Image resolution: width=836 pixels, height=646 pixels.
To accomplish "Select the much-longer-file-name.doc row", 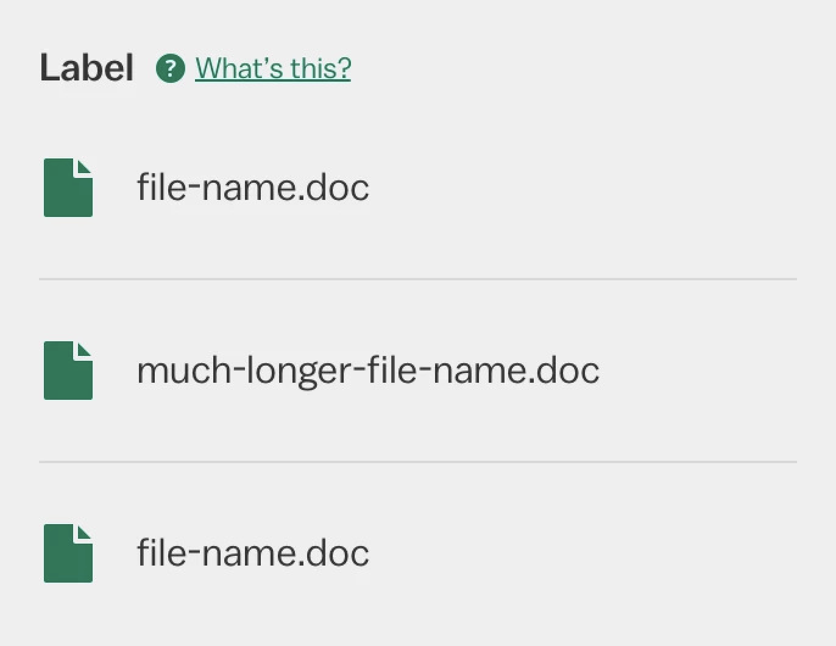I will 305,370.
